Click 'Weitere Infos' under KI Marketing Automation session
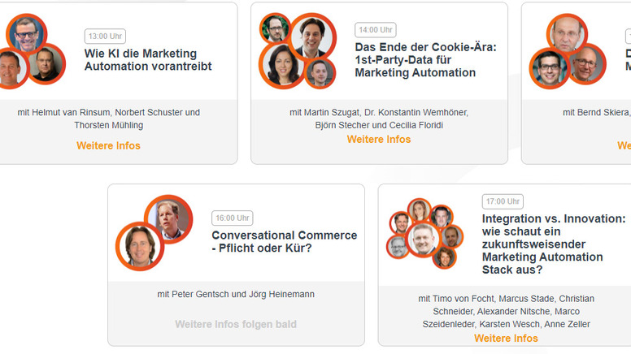Screen dimensions: 631x354 (x=108, y=146)
